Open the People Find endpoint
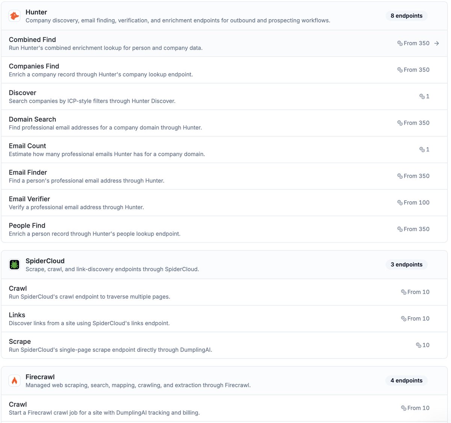The image size is (451, 423). point(224,229)
